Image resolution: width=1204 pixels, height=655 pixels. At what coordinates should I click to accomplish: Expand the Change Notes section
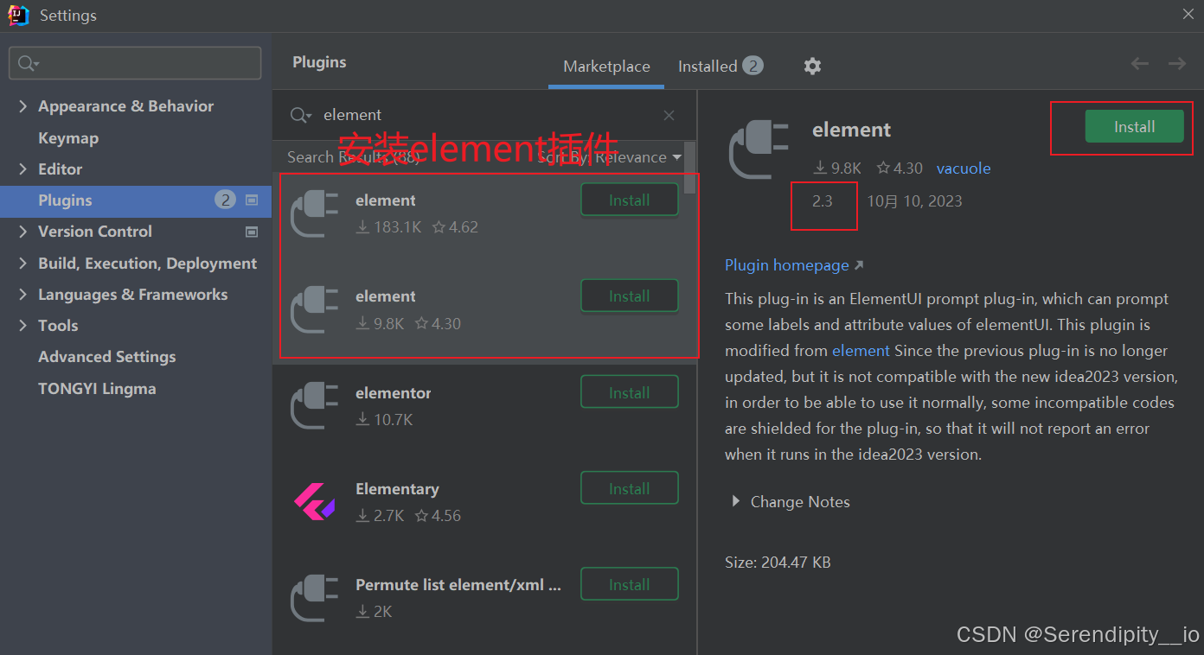736,501
